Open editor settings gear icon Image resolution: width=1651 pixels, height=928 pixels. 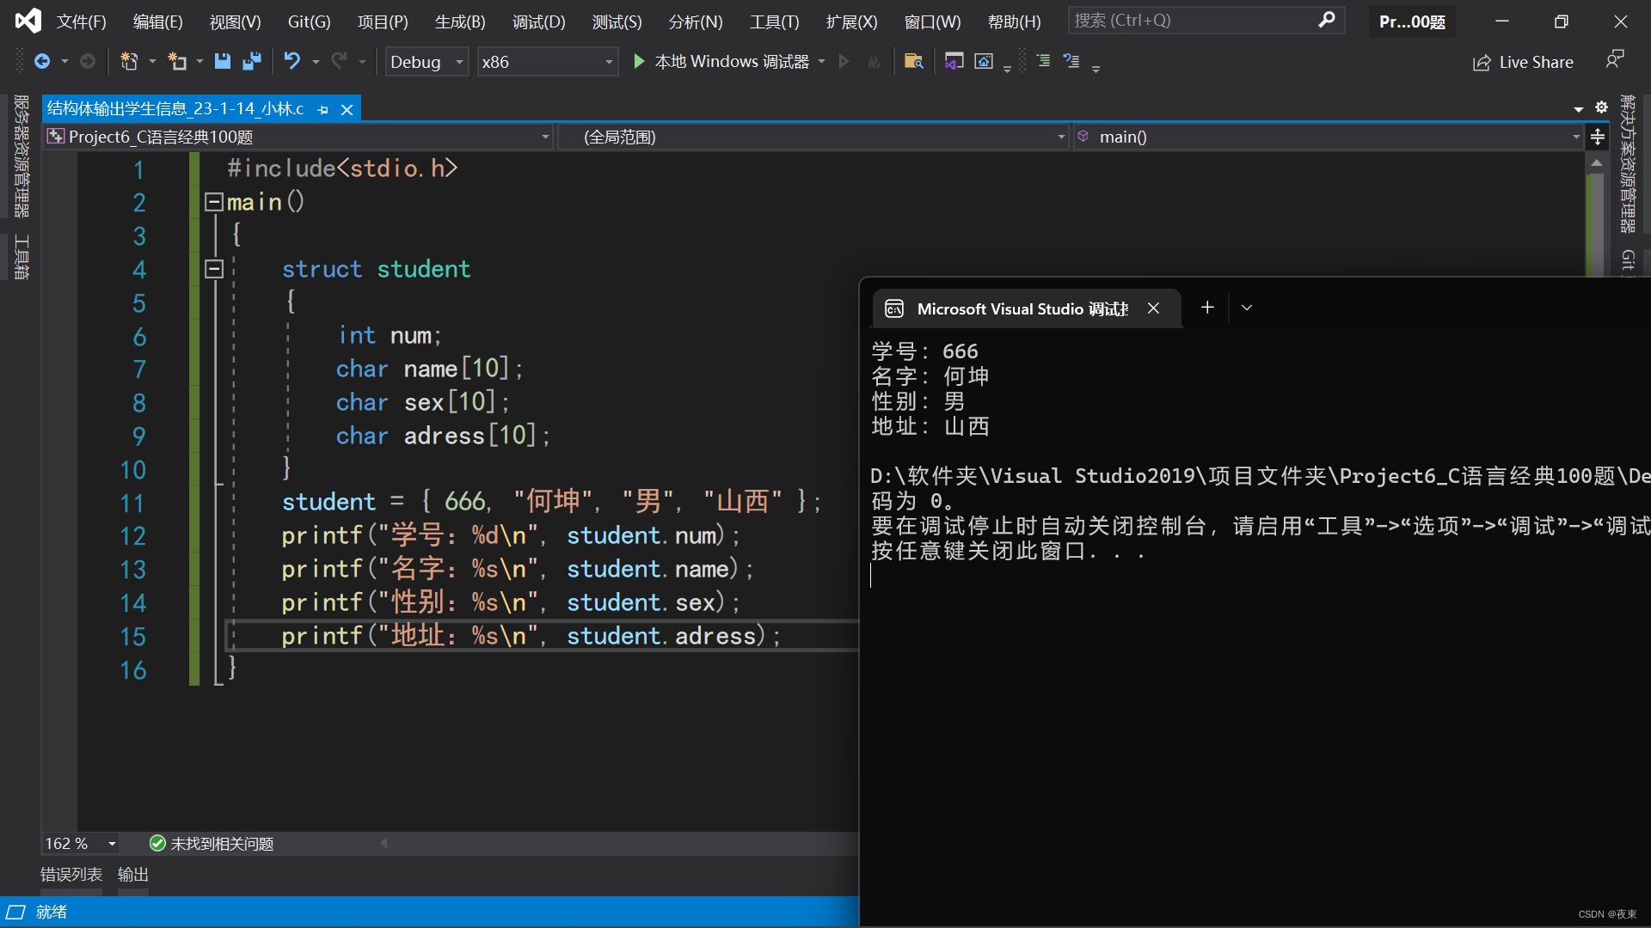pyautogui.click(x=1601, y=107)
